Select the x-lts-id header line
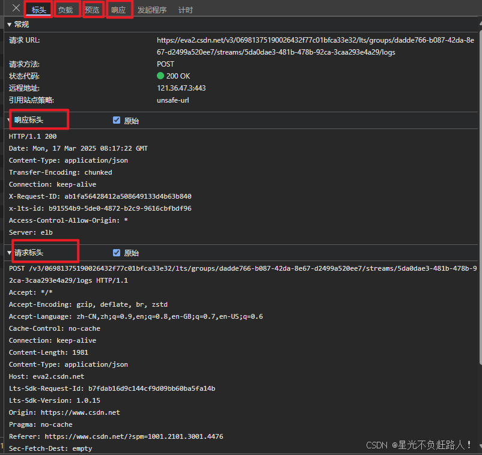The width and height of the screenshot is (482, 455). pos(100,208)
